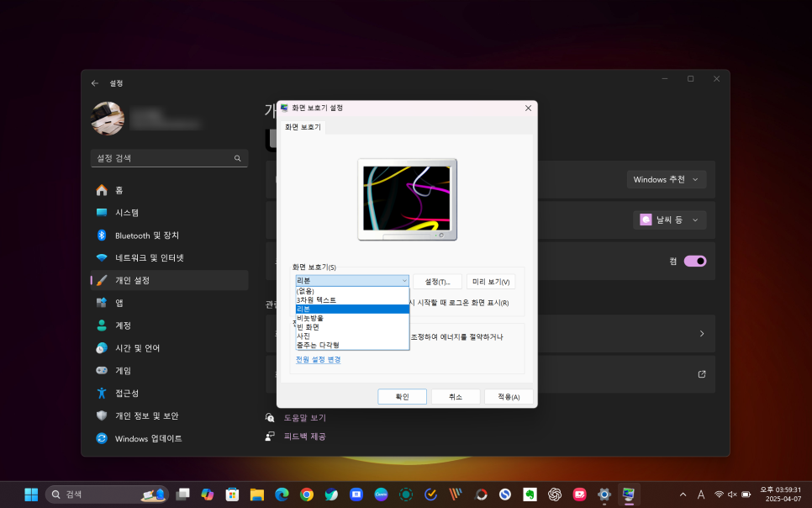This screenshot has width=812, height=508.
Task: Click the screen saver preview monitor
Action: click(x=408, y=199)
